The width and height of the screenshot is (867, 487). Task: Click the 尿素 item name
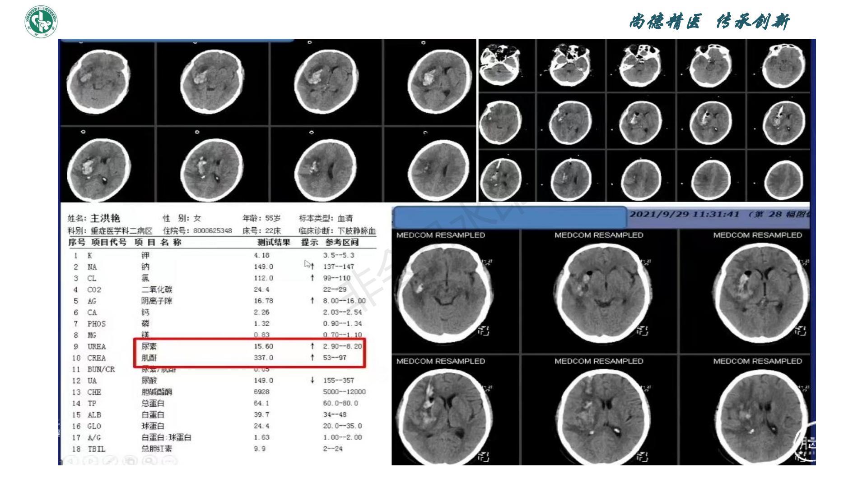pyautogui.click(x=149, y=346)
